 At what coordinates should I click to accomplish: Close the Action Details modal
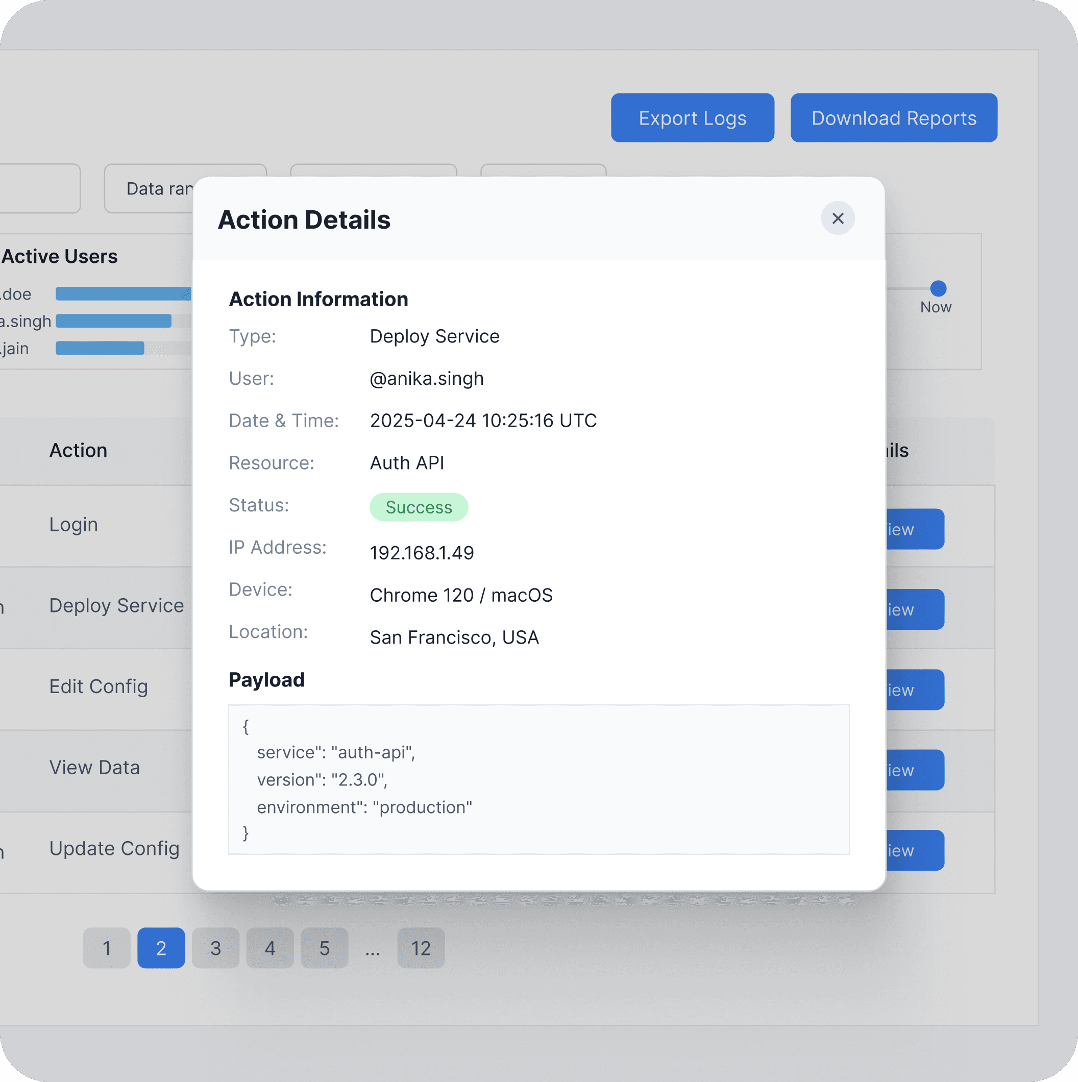[x=837, y=218]
